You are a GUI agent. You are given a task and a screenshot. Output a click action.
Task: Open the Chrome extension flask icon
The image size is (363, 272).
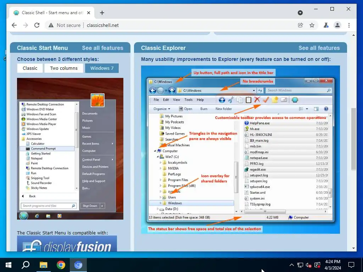click(326, 25)
